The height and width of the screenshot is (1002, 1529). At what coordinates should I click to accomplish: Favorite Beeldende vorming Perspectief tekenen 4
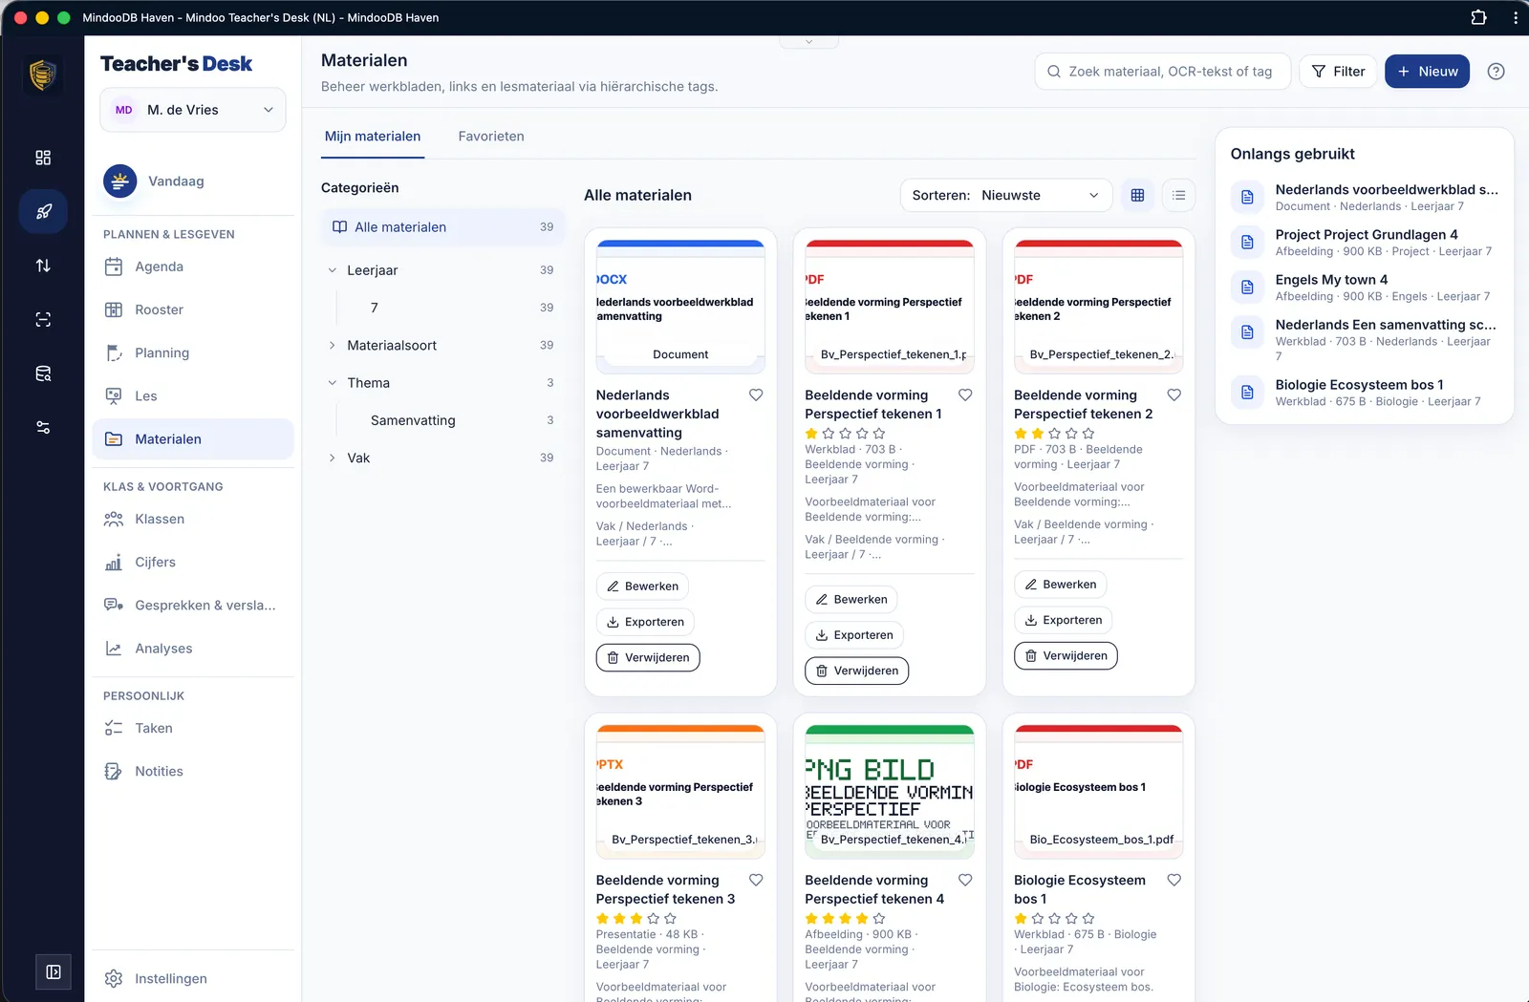pyautogui.click(x=965, y=880)
